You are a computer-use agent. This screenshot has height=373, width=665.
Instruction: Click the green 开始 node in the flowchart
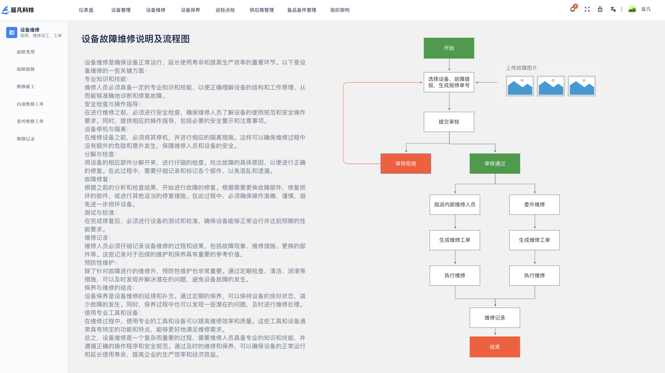(449, 48)
